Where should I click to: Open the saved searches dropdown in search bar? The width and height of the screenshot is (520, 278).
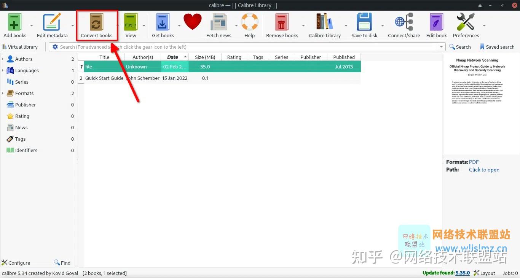pyautogui.click(x=441, y=47)
